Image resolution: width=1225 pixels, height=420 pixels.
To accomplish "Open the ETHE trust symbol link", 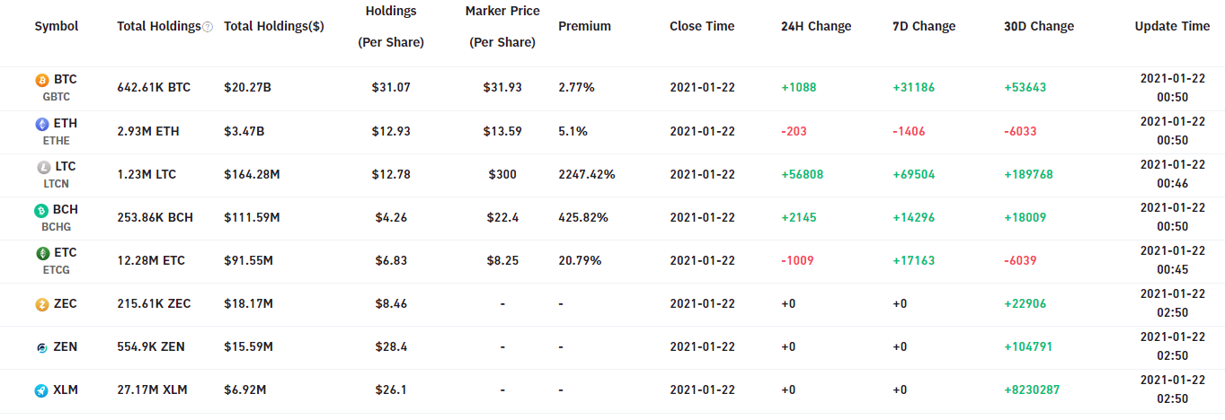I will [56, 140].
